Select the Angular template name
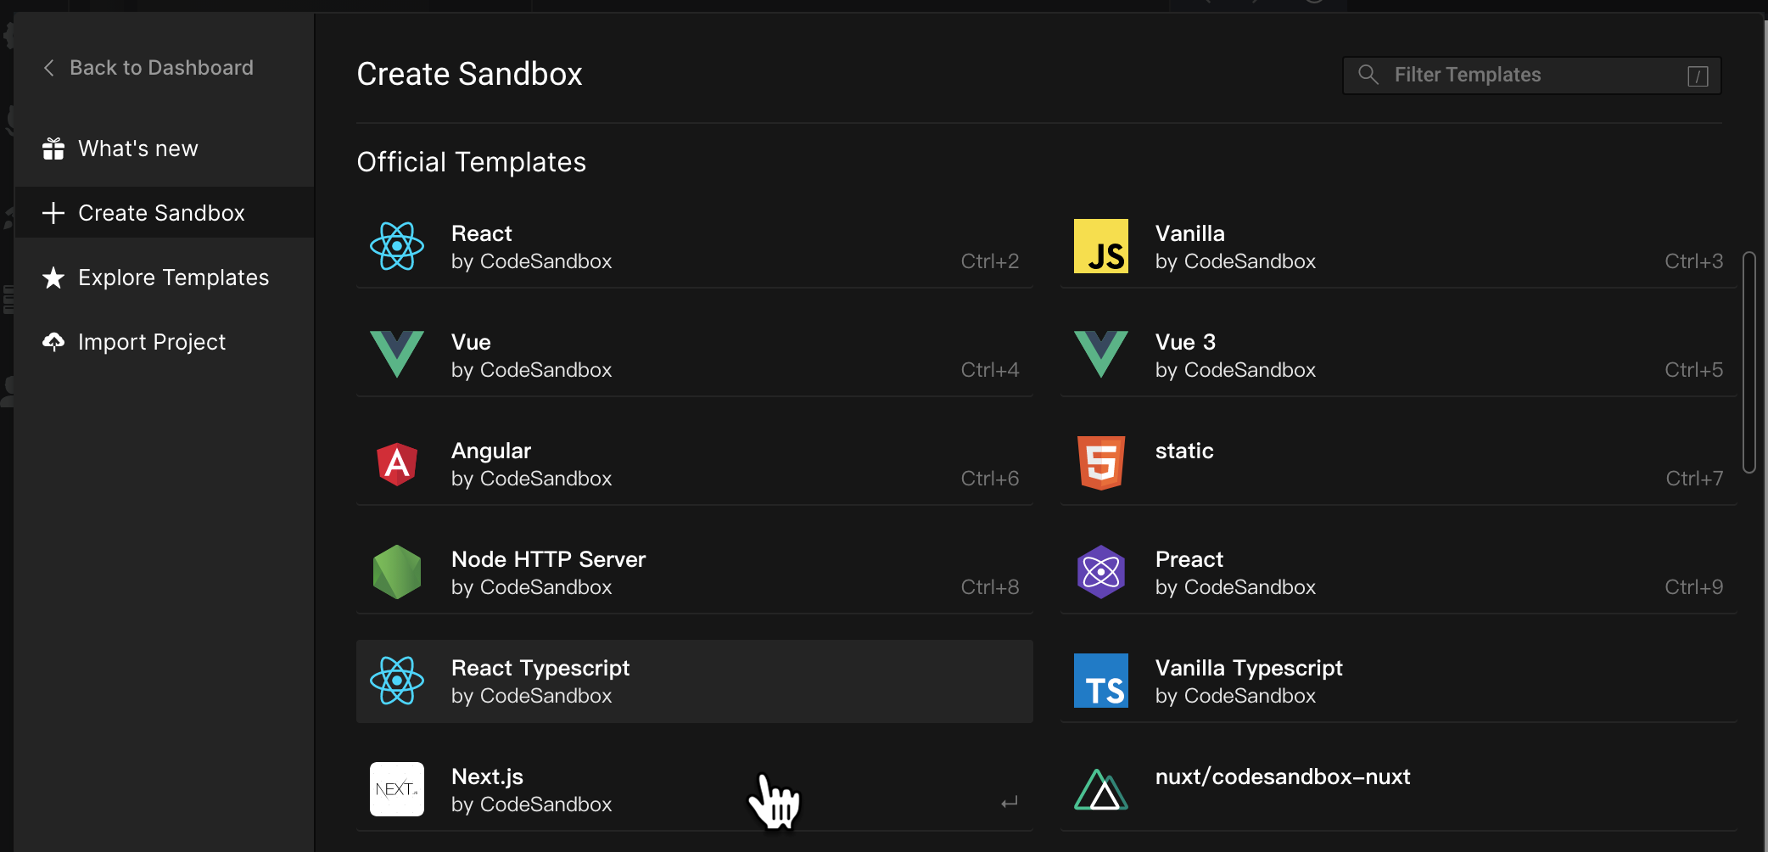The width and height of the screenshot is (1768, 852). tap(491, 451)
